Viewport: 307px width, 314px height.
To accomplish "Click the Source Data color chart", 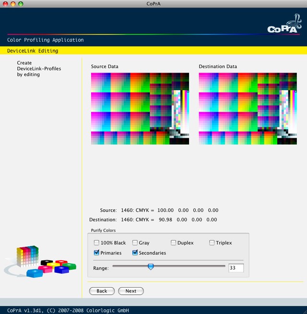I will [140, 109].
